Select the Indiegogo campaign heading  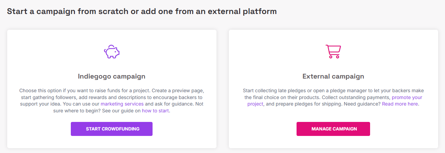click(112, 76)
